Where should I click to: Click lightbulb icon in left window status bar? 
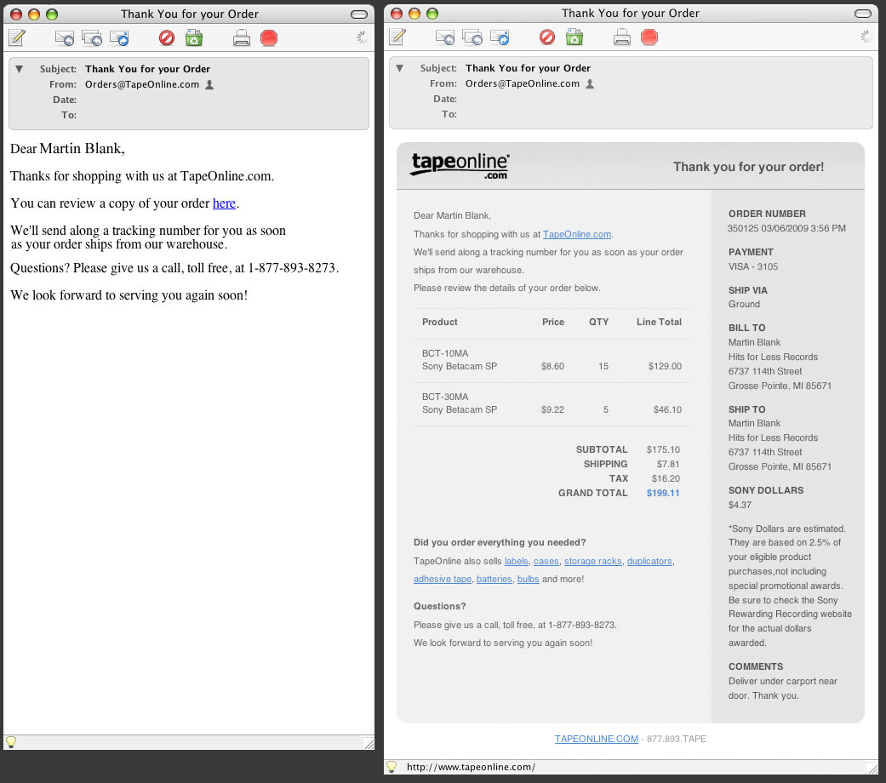tap(11, 742)
